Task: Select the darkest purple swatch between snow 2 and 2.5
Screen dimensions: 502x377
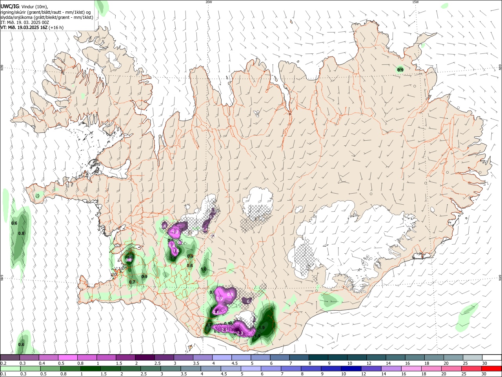Action: [x=145, y=357]
